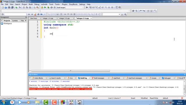Click the Break debugger pause icon

(109, 7)
